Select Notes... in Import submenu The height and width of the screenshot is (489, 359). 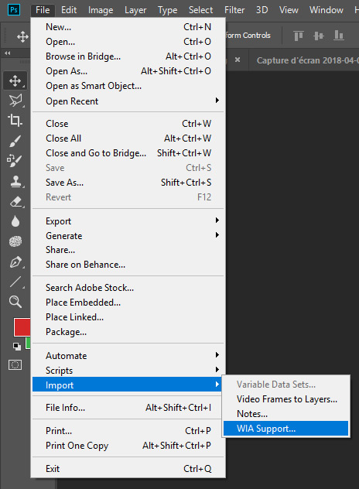click(x=285, y=414)
